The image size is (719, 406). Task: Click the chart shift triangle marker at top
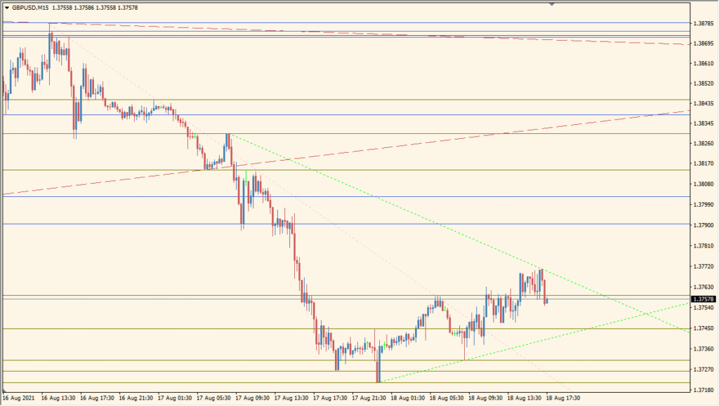(x=552, y=4)
